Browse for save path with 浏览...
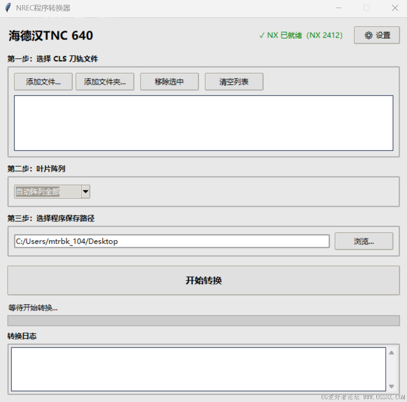Screen dimensions: 407x402 coord(364,241)
